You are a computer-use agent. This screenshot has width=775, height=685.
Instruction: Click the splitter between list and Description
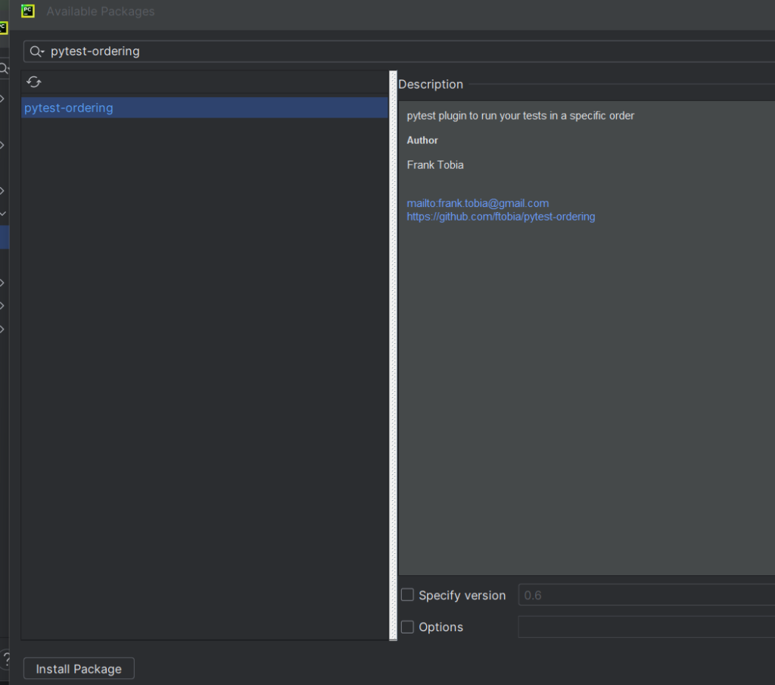click(x=394, y=355)
